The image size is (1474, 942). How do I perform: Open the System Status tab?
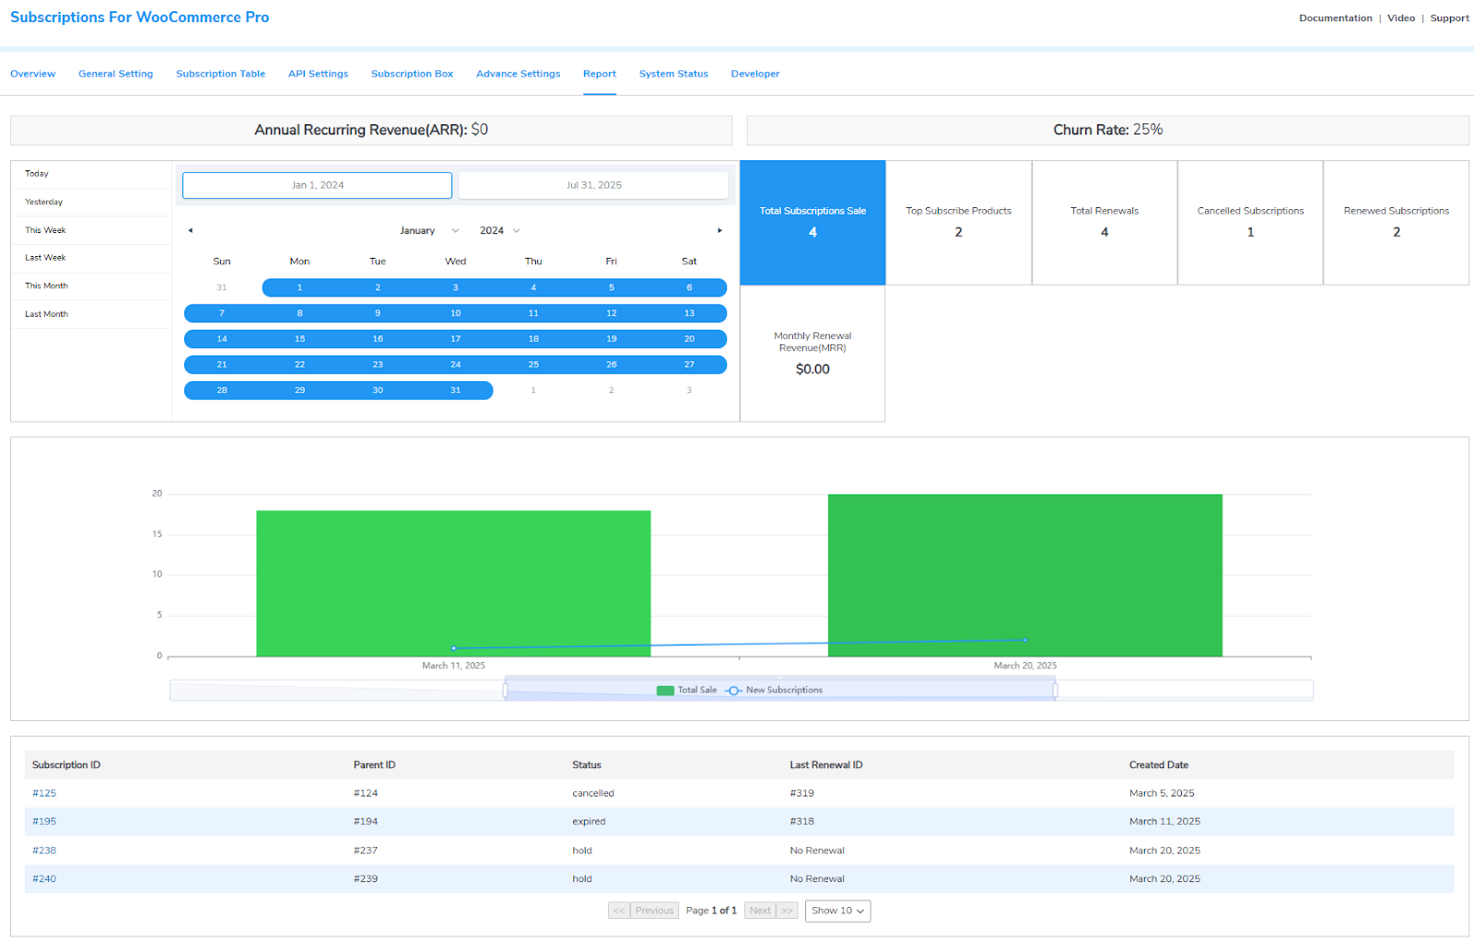[x=673, y=74]
